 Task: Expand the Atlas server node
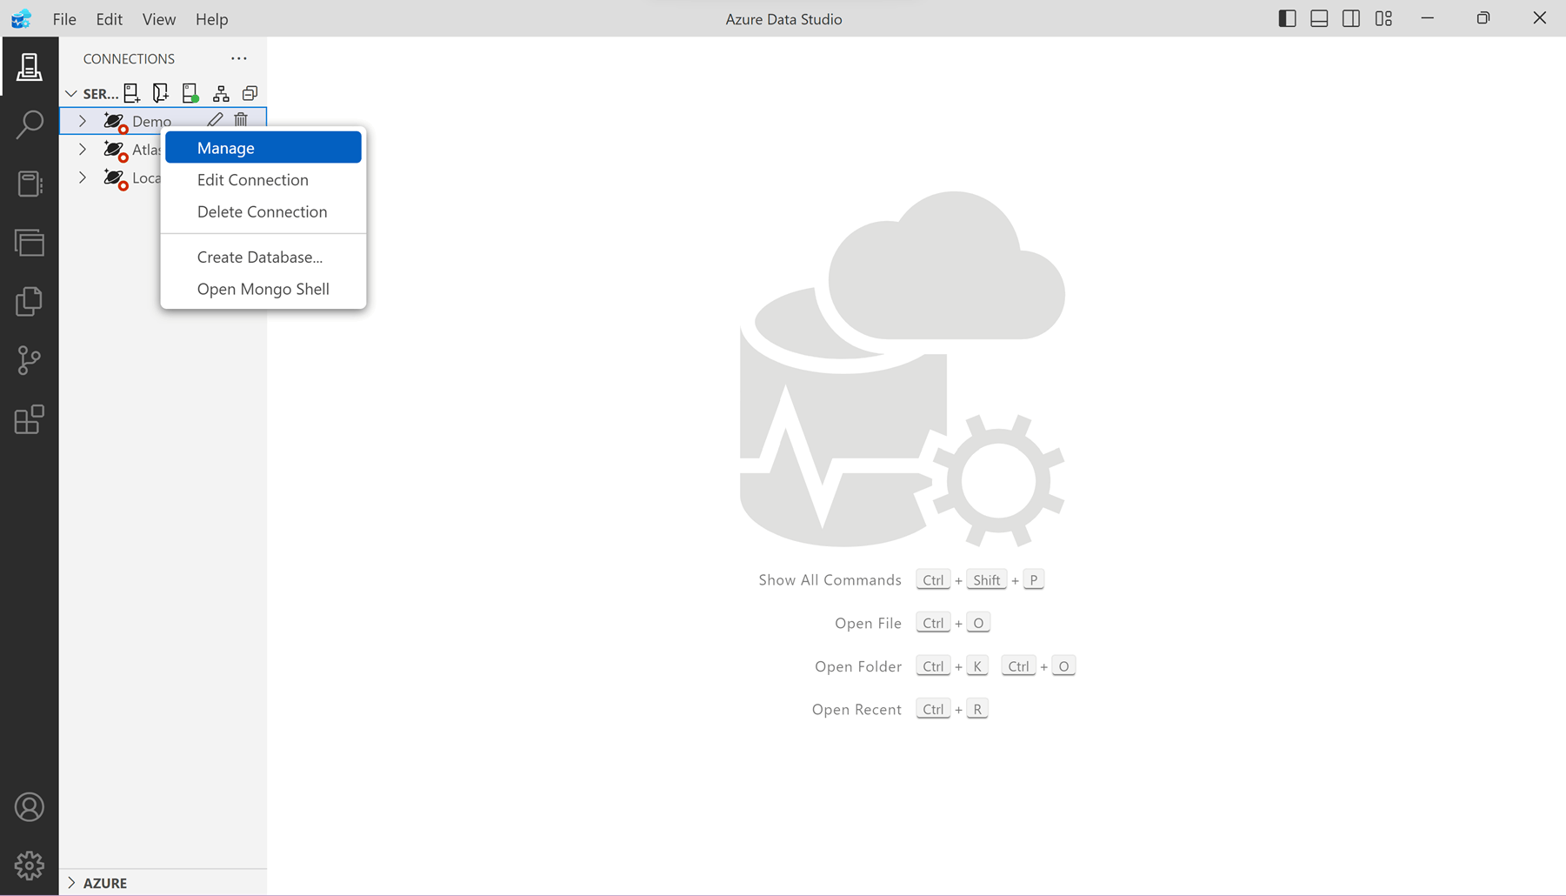click(x=83, y=149)
